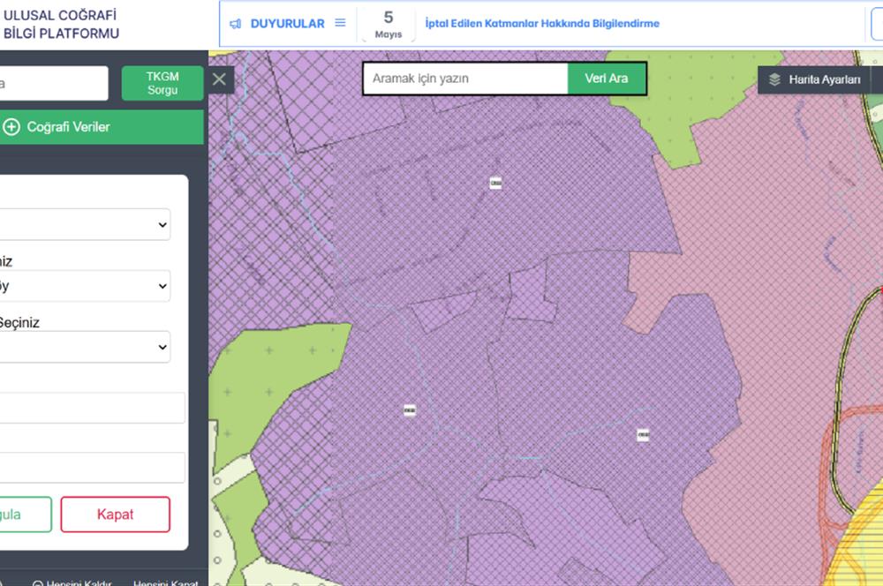Open the hamburger list icon next to DUYURULAR
This screenshot has height=586, width=883.
pyautogui.click(x=340, y=23)
